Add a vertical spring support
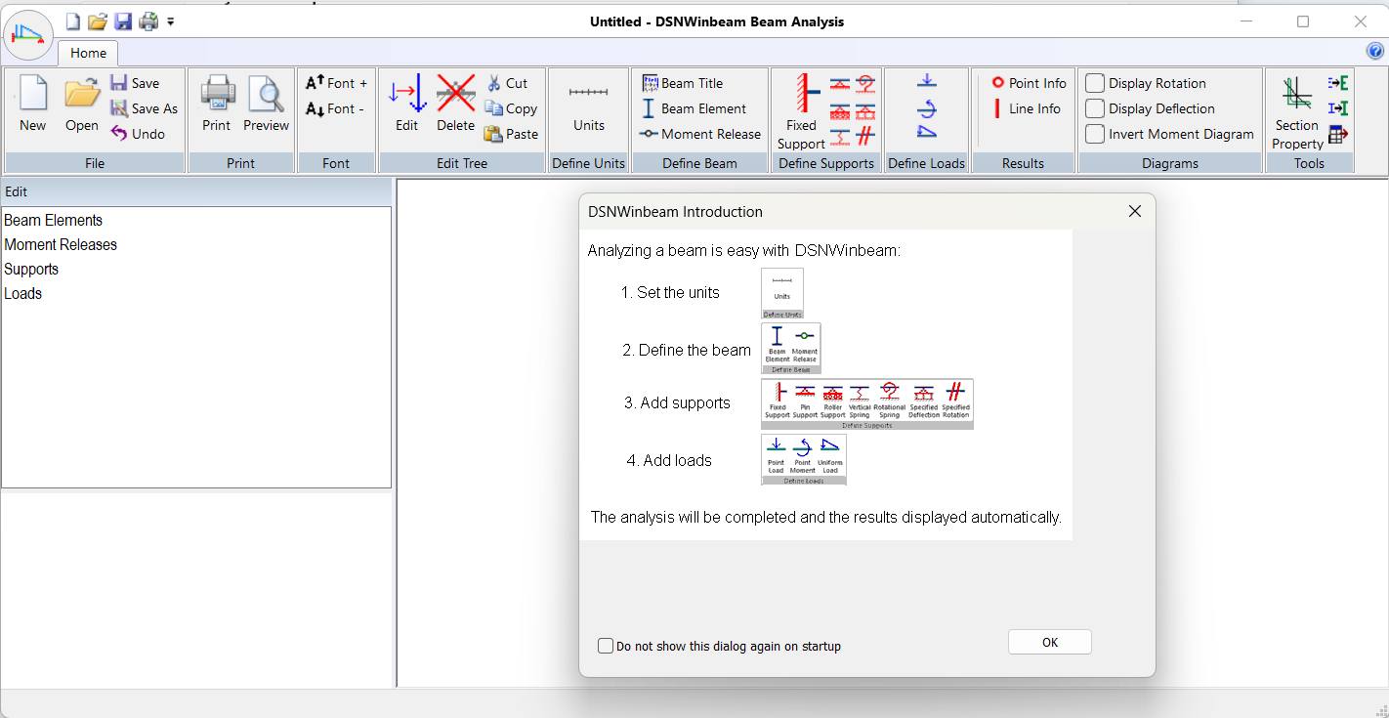 pos(839,136)
